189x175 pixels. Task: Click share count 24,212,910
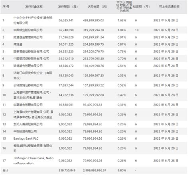click(66, 59)
